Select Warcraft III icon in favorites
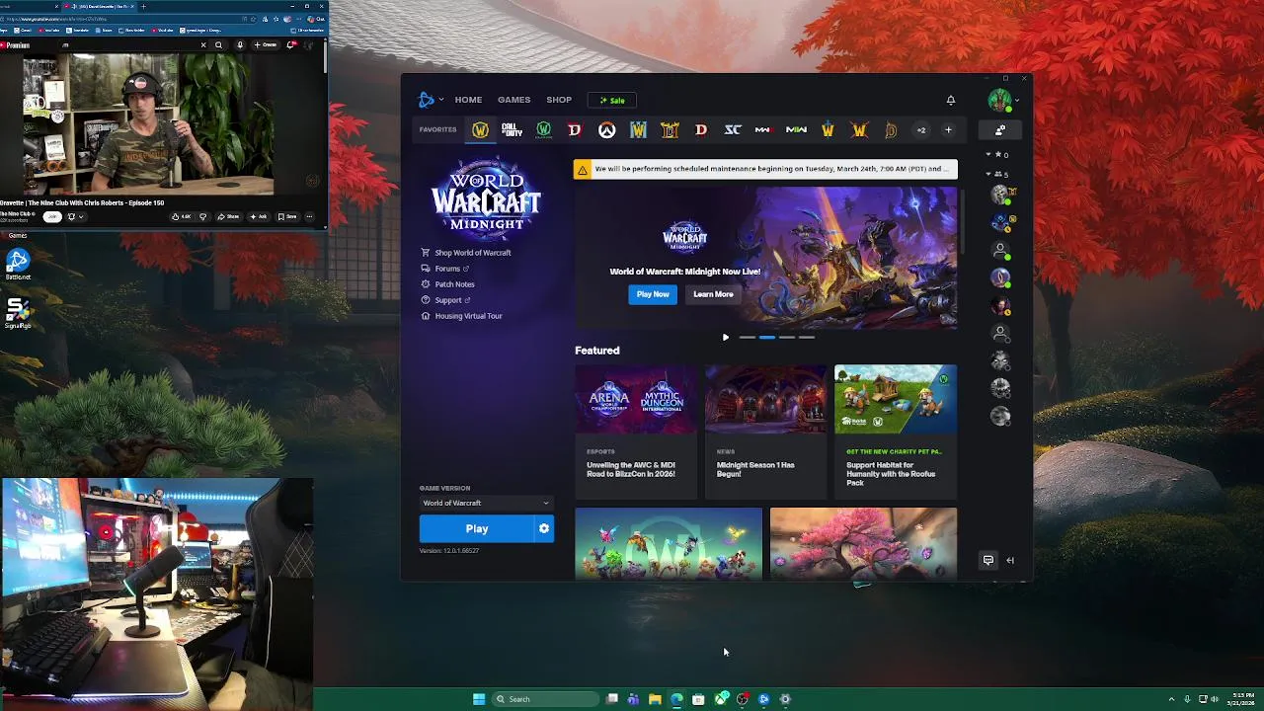The image size is (1264, 711). (638, 129)
